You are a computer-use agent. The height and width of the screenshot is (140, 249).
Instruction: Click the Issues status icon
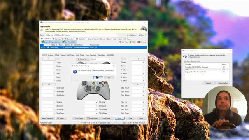pos(125,39)
